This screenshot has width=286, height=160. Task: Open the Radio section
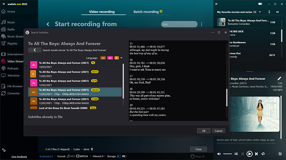tap(8, 29)
